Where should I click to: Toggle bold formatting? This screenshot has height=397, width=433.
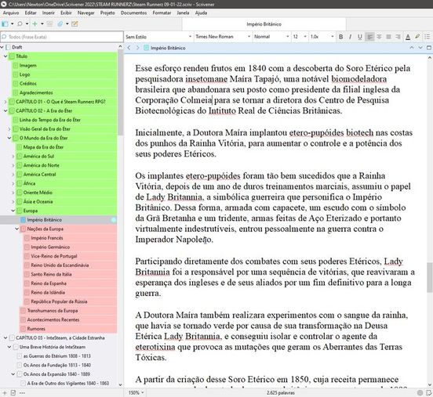coord(340,37)
